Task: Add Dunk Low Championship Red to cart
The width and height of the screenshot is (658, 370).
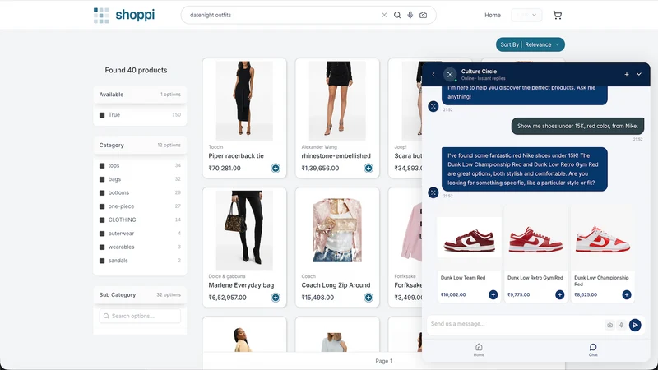Action: point(627,295)
